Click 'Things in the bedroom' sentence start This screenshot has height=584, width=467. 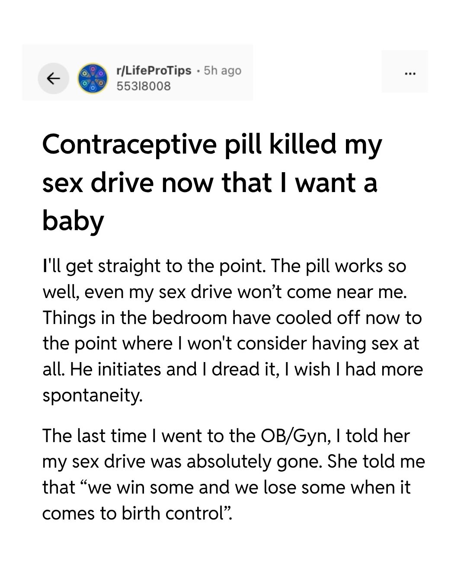[135, 318]
